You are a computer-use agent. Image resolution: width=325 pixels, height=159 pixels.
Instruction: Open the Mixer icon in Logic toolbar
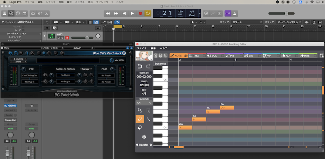40,13
